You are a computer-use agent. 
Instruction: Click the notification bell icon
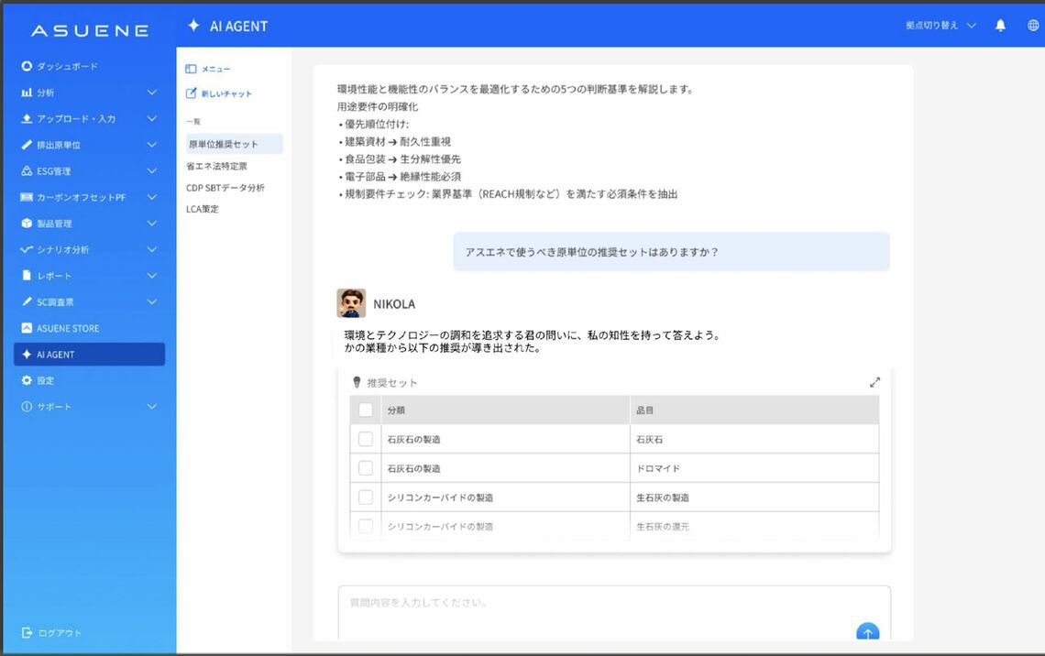click(1000, 26)
